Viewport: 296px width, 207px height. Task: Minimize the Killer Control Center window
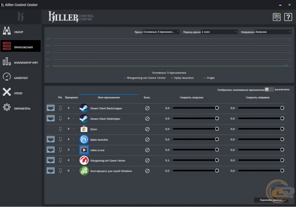click(280, 5)
